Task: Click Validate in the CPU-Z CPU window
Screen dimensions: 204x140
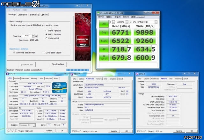Action: click(49, 131)
